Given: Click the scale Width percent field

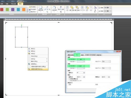Looking at the screenshot, I should (x=106, y=77).
